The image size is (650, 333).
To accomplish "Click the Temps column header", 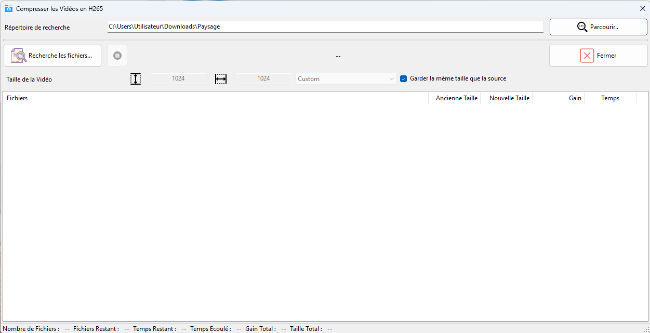I will point(610,98).
